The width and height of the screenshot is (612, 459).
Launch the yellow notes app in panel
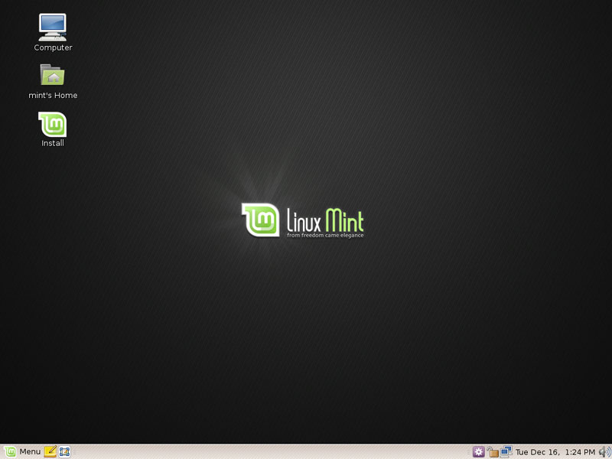50,451
